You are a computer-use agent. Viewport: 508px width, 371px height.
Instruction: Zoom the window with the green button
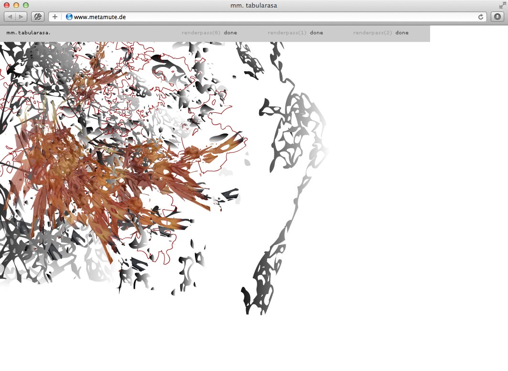26,5
